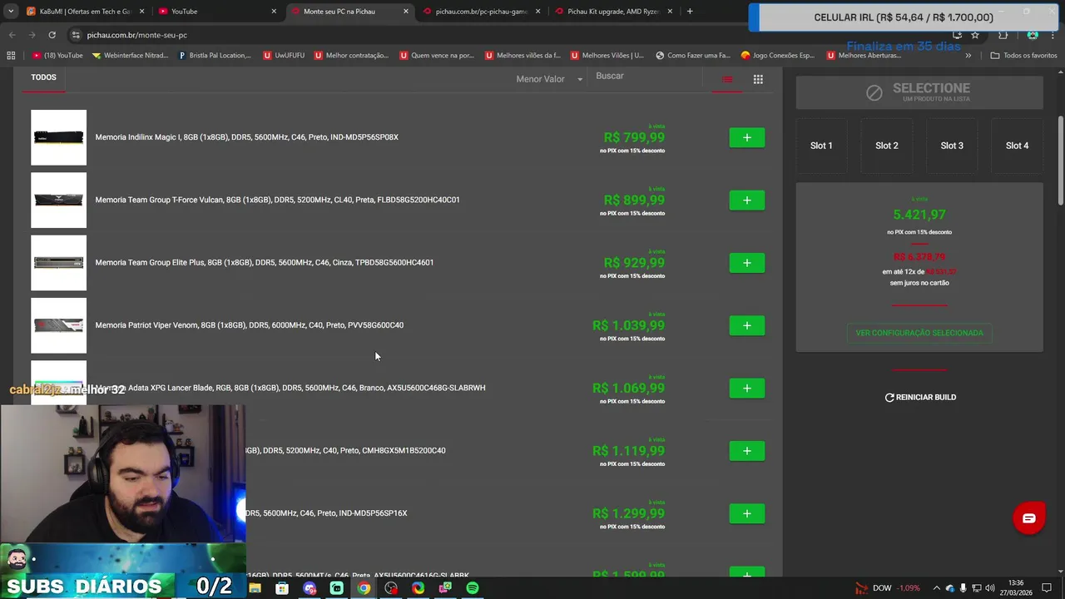Open the DOW stock taskbar widget
The height and width of the screenshot is (599, 1065).
coord(887,588)
